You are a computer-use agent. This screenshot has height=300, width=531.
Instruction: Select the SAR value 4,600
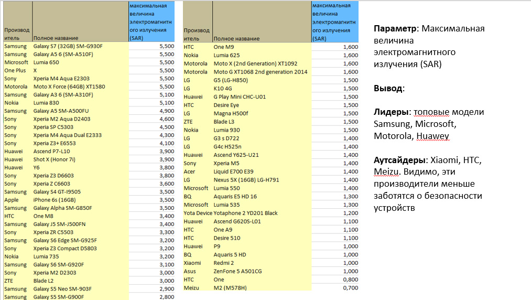pos(151,119)
